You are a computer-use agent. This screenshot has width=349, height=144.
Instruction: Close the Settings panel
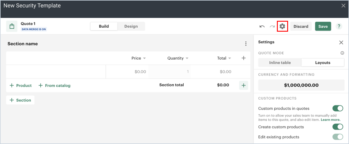click(341, 42)
